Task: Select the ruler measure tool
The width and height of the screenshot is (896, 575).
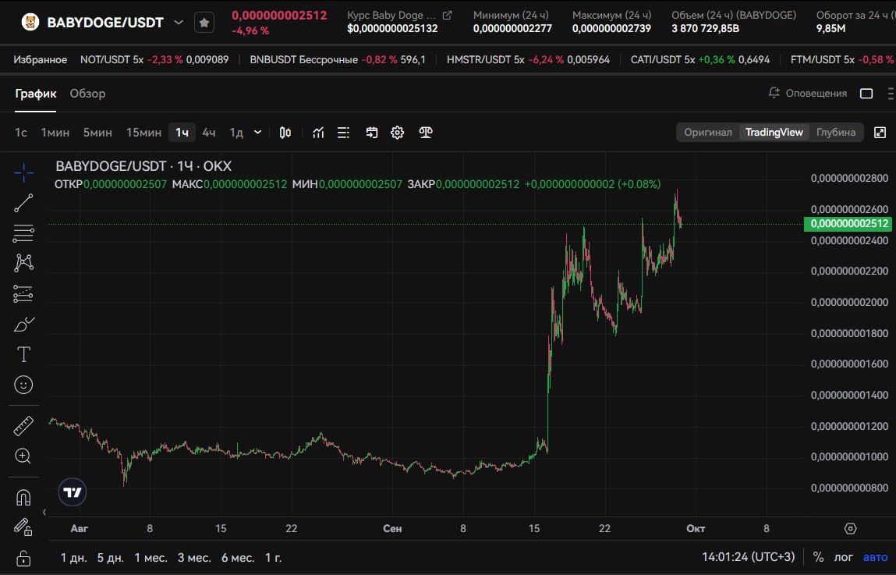Action: click(23, 426)
